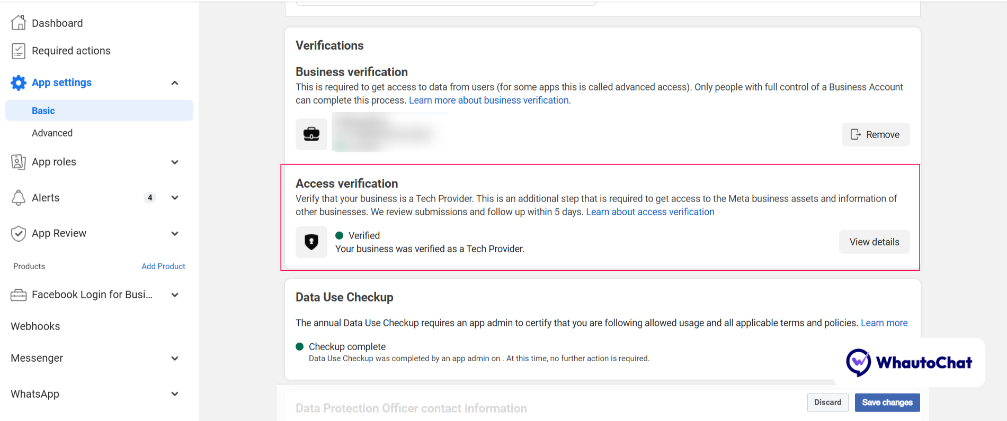Collapse the App settings section
Image resolution: width=1007 pixels, height=421 pixels.
tap(175, 83)
